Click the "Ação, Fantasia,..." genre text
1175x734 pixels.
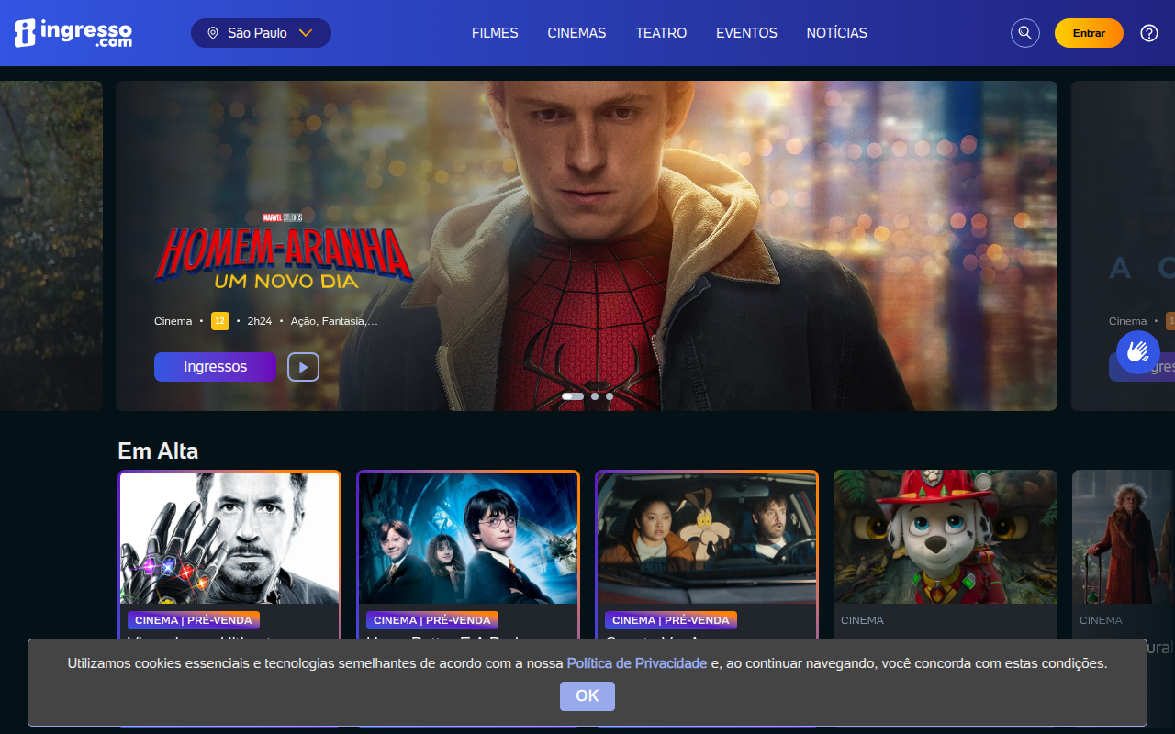[x=334, y=321]
